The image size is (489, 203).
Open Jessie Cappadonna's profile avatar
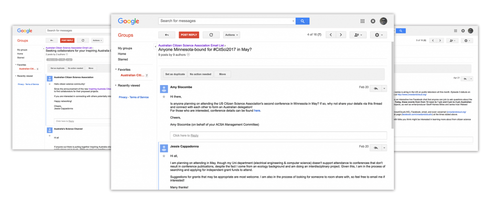click(x=164, y=148)
